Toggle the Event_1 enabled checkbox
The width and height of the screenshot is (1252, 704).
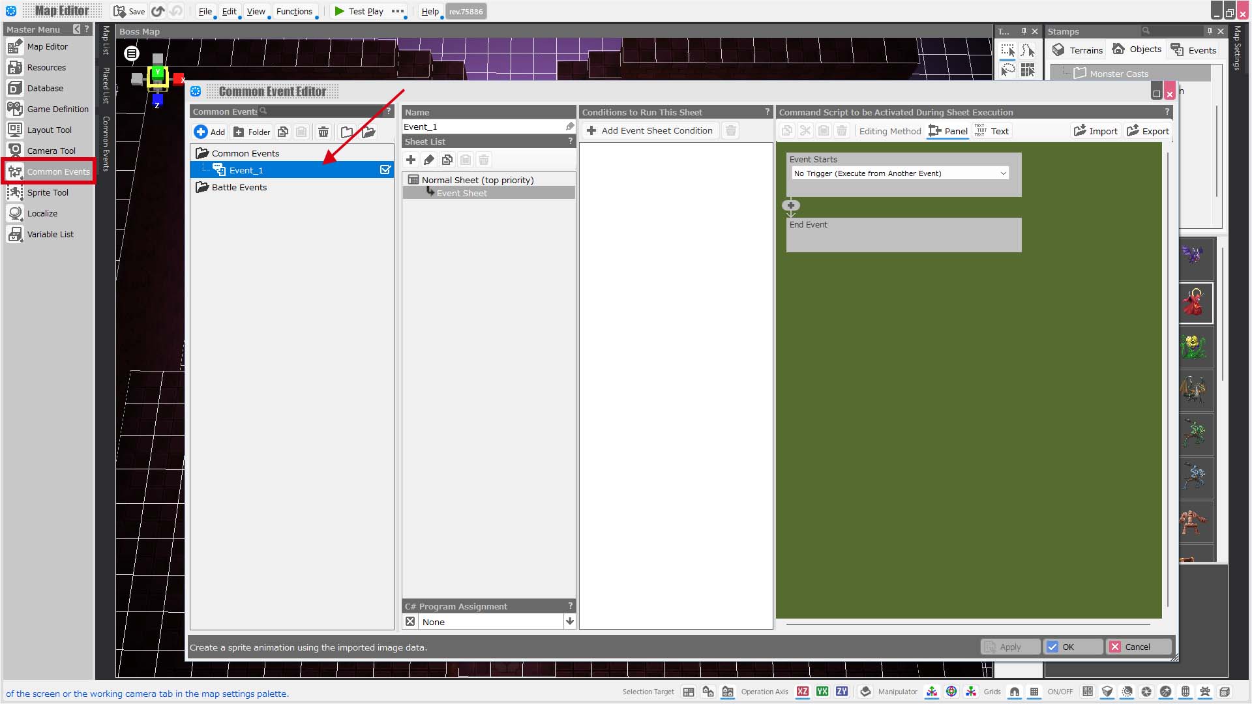click(385, 169)
